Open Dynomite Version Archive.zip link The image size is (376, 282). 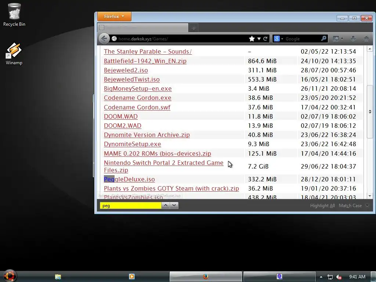(x=147, y=135)
